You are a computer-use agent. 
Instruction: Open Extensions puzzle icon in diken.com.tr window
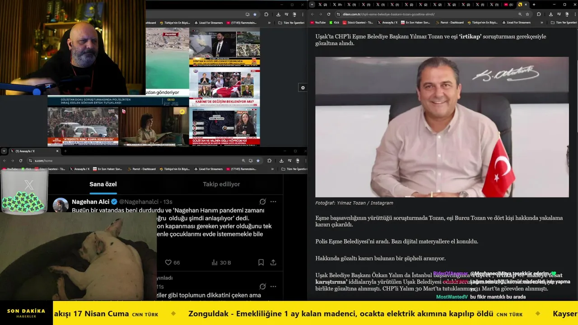coord(539,14)
